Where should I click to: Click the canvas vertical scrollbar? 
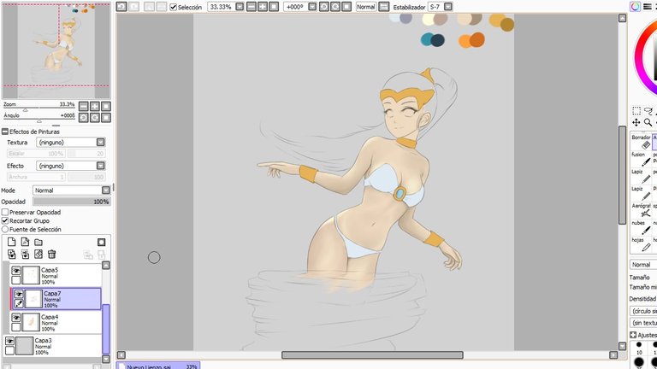pyautogui.click(x=622, y=175)
